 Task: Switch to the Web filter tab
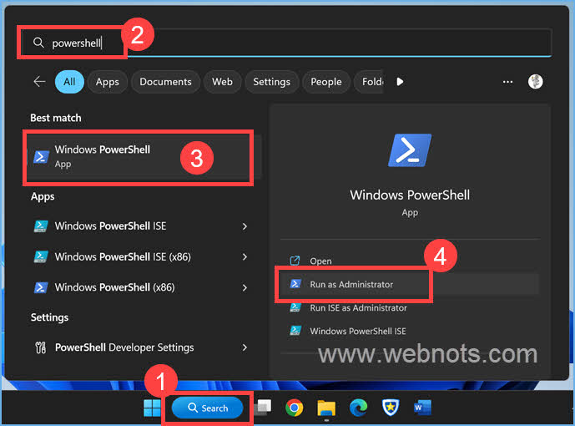222,82
